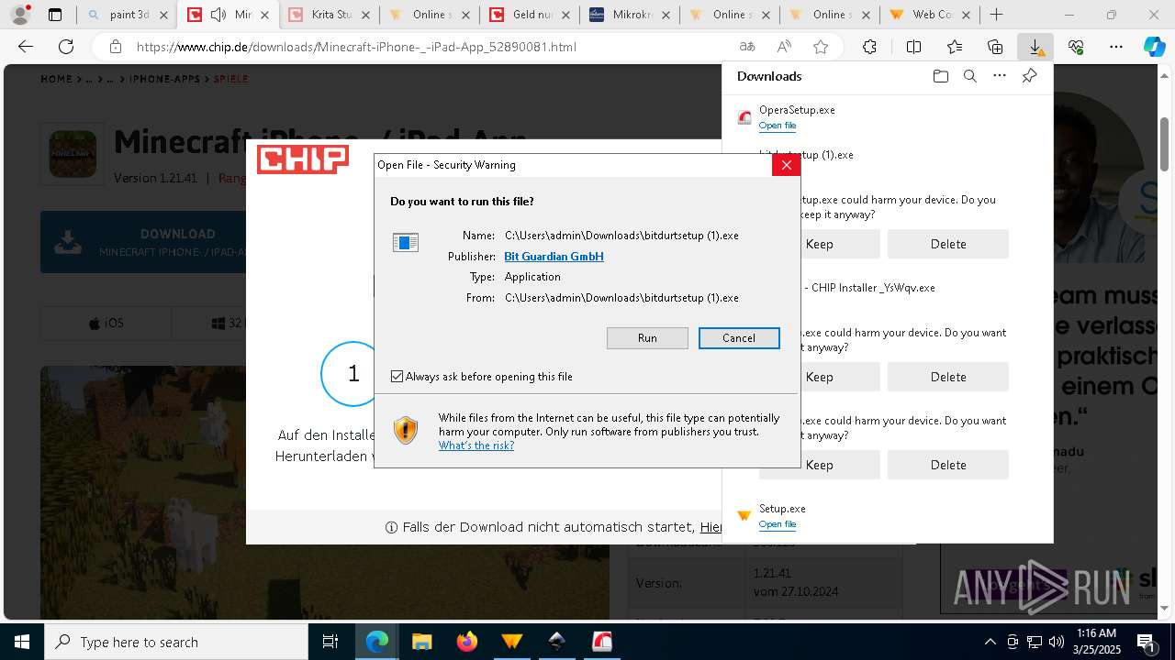The image size is (1175, 660).
Task: Click the Hier link in download notice
Action: pos(711,527)
